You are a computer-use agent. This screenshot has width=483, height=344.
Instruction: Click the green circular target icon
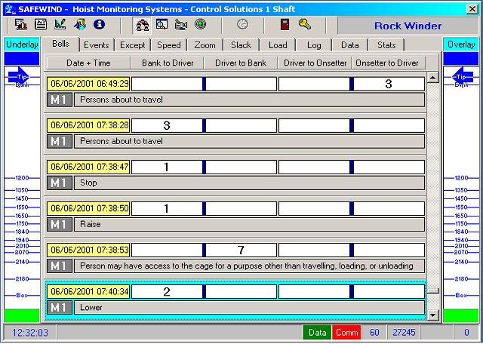pos(201,25)
